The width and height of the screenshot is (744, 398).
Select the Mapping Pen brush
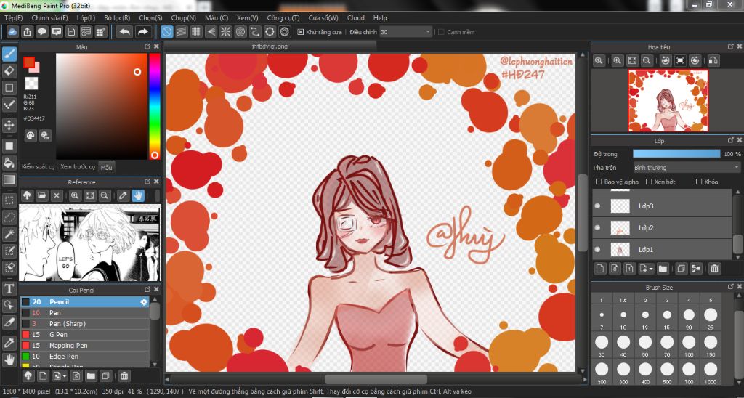coord(85,345)
